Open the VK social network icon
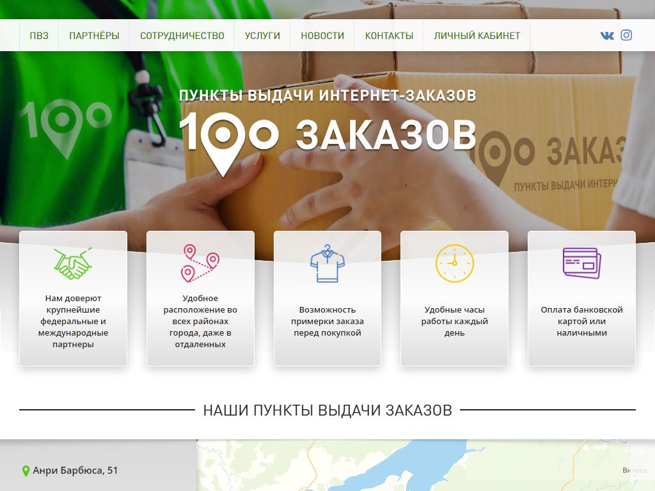655x491 pixels. pos(607,35)
